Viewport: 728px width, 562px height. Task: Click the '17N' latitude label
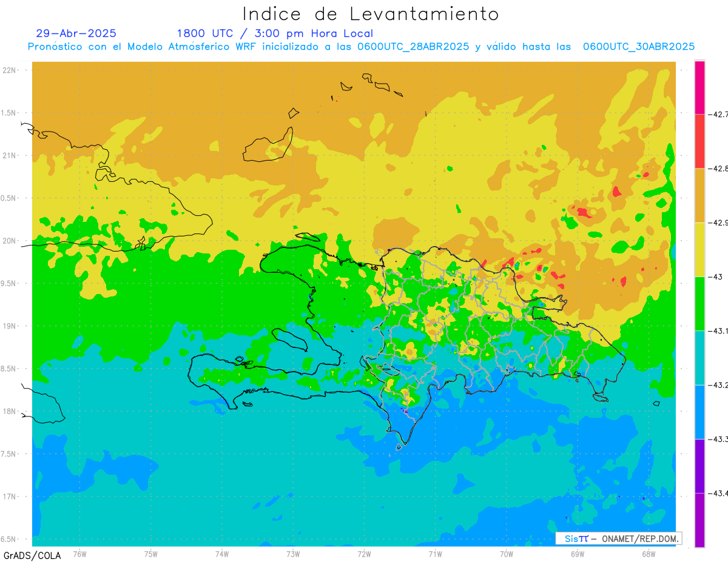pyautogui.click(x=10, y=497)
